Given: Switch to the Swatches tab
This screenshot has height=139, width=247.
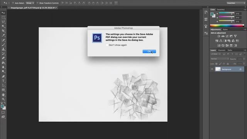Looking at the screenshot, I should point(221,10).
